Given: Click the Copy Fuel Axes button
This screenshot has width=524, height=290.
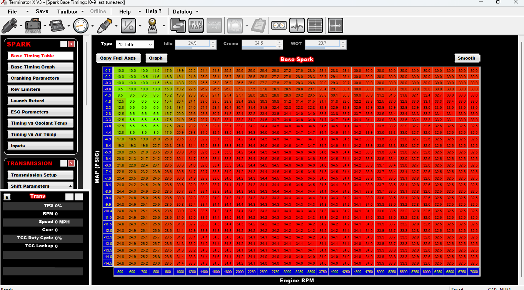Looking at the screenshot, I should coord(118,58).
